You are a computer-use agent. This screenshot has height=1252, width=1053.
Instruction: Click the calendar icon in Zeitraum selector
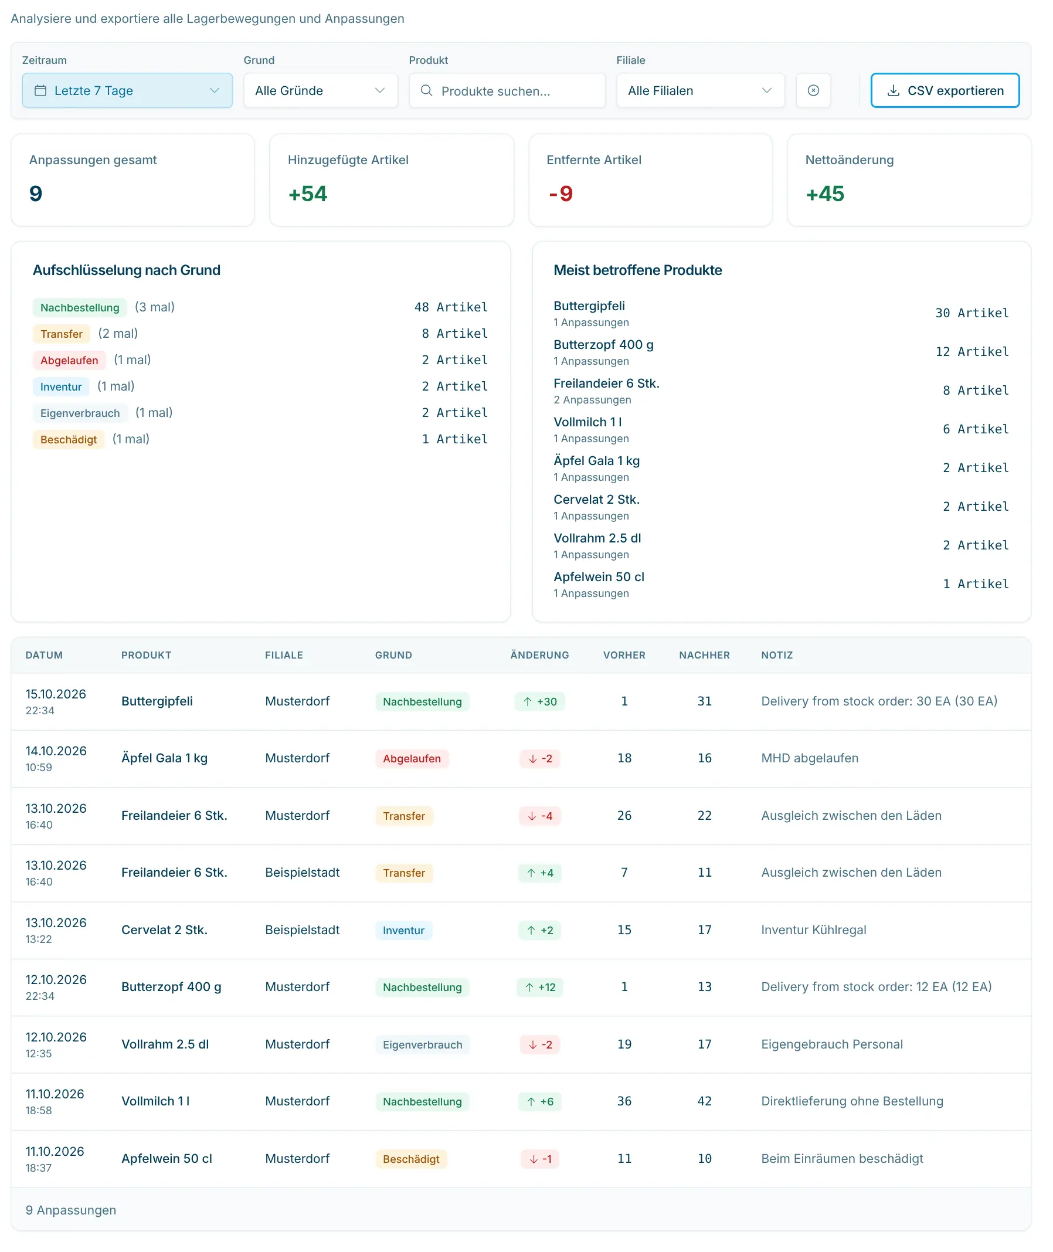coord(40,91)
